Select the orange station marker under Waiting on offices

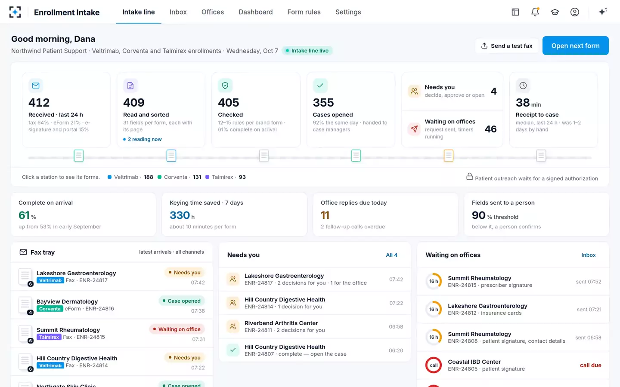[x=449, y=156]
